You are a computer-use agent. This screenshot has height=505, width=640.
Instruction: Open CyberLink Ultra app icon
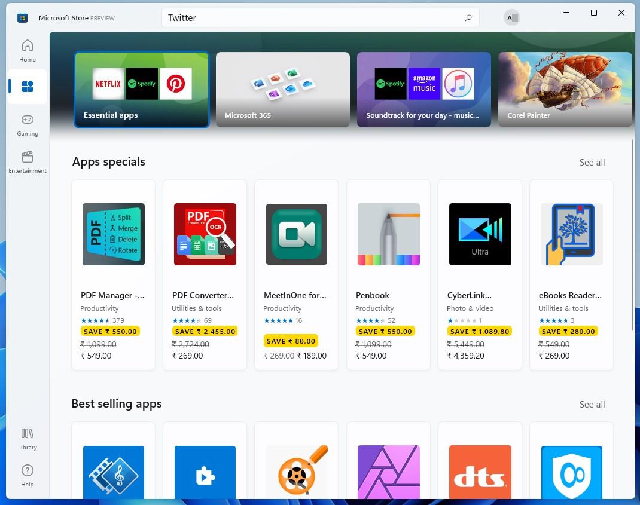pyautogui.click(x=480, y=234)
